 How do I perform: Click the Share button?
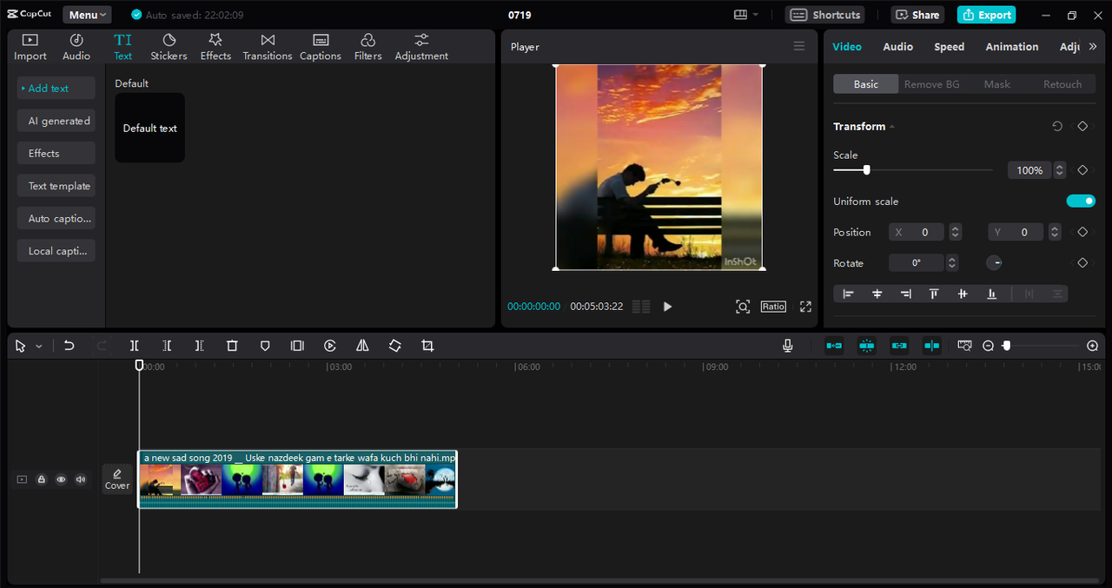pyautogui.click(x=917, y=15)
